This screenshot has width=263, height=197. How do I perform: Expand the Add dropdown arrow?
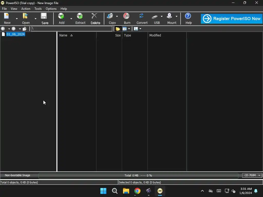pos(71,18)
